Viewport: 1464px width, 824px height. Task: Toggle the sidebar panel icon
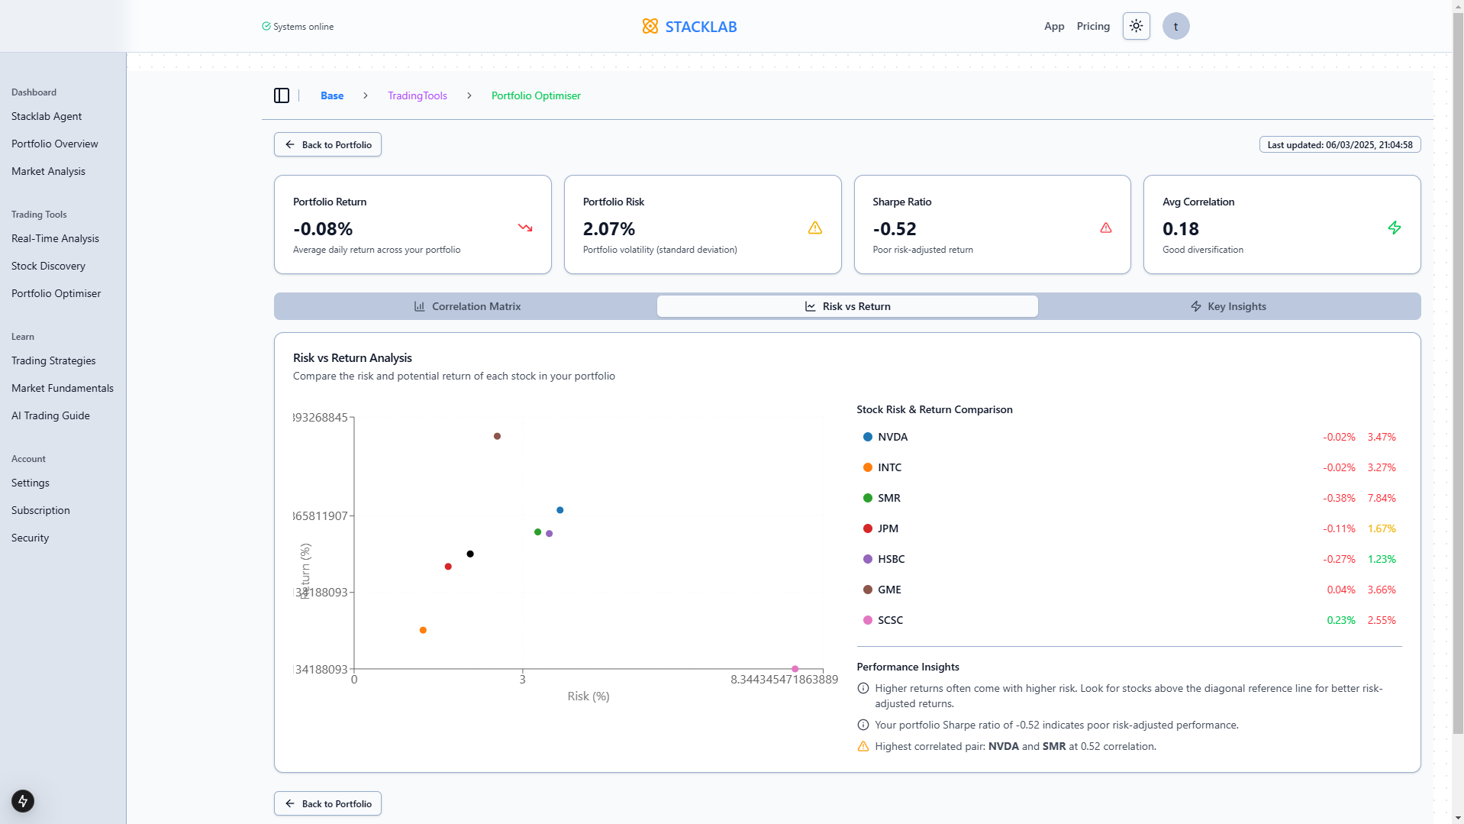[282, 95]
